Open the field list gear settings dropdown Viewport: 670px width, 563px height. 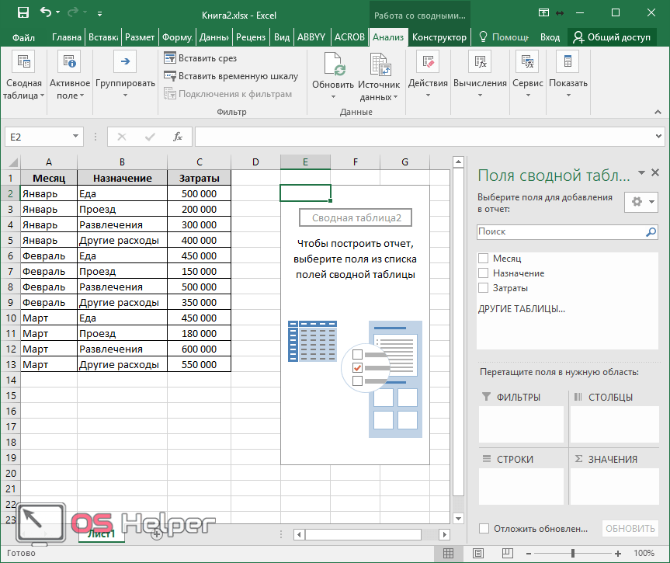pyautogui.click(x=641, y=202)
